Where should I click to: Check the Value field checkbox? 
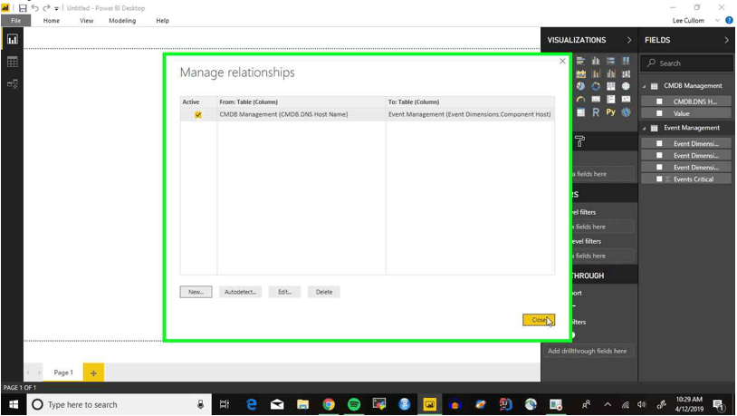pyautogui.click(x=659, y=113)
